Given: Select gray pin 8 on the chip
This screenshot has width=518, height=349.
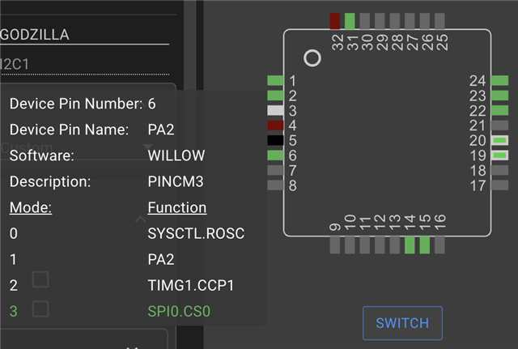Looking at the screenshot, I should tap(275, 185).
